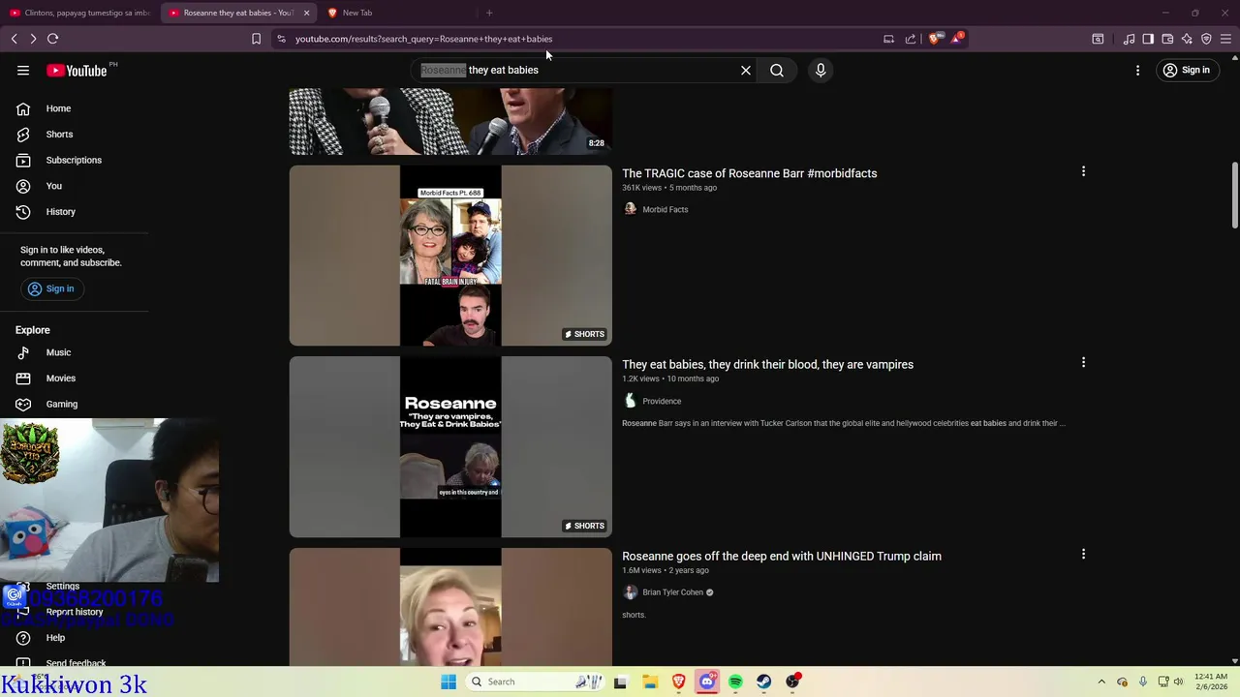Open Brave Rewards triangle icon

click(957, 39)
